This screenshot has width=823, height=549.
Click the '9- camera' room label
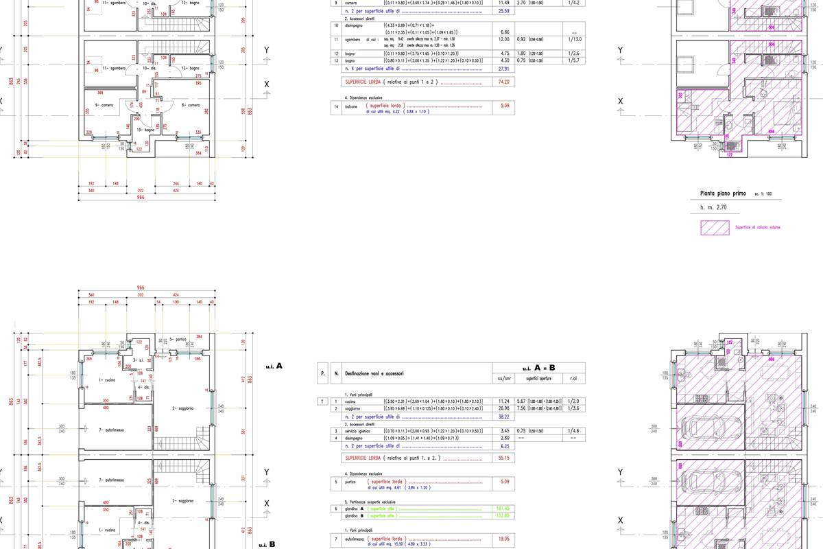point(102,105)
